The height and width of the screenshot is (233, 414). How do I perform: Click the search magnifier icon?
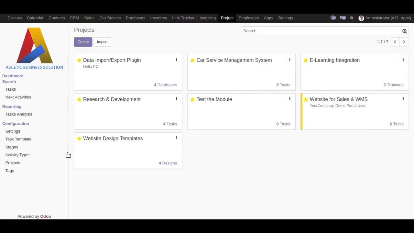click(x=405, y=31)
